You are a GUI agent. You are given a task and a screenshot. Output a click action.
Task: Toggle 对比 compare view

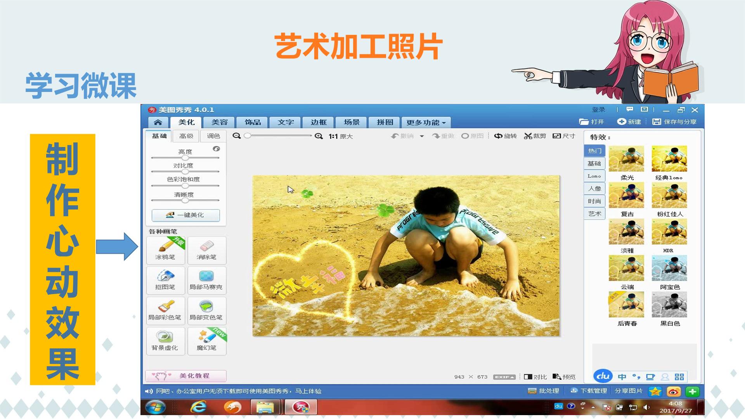pos(535,377)
